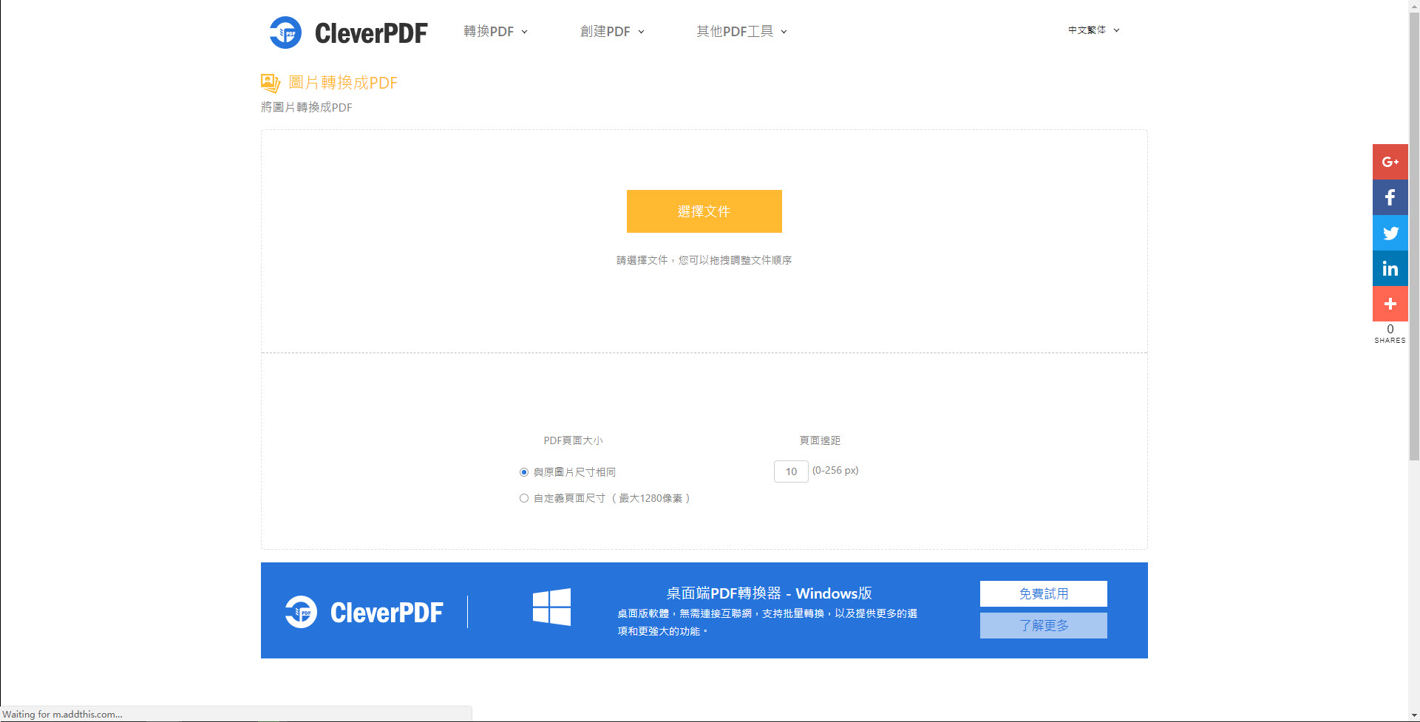Share page on Facebook
The width and height of the screenshot is (1420, 722).
coord(1390,197)
